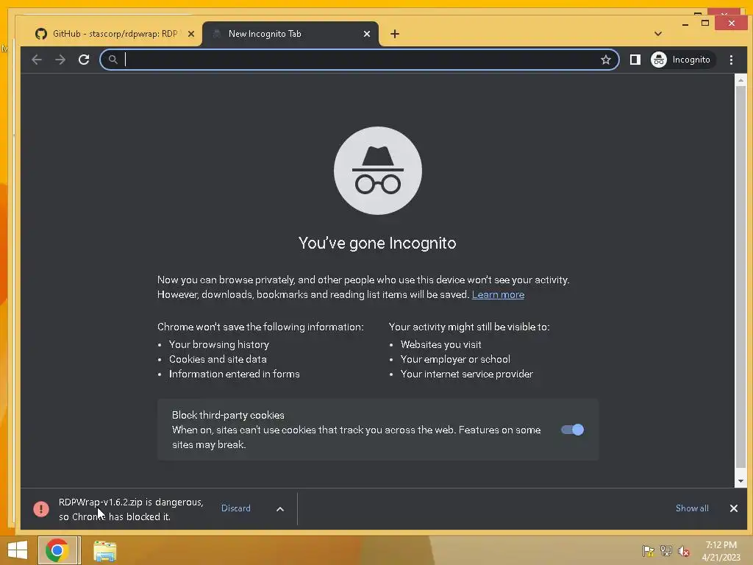Discard the blocked RDPWrap download
Screen dimensions: 753x565
[x=236, y=508]
